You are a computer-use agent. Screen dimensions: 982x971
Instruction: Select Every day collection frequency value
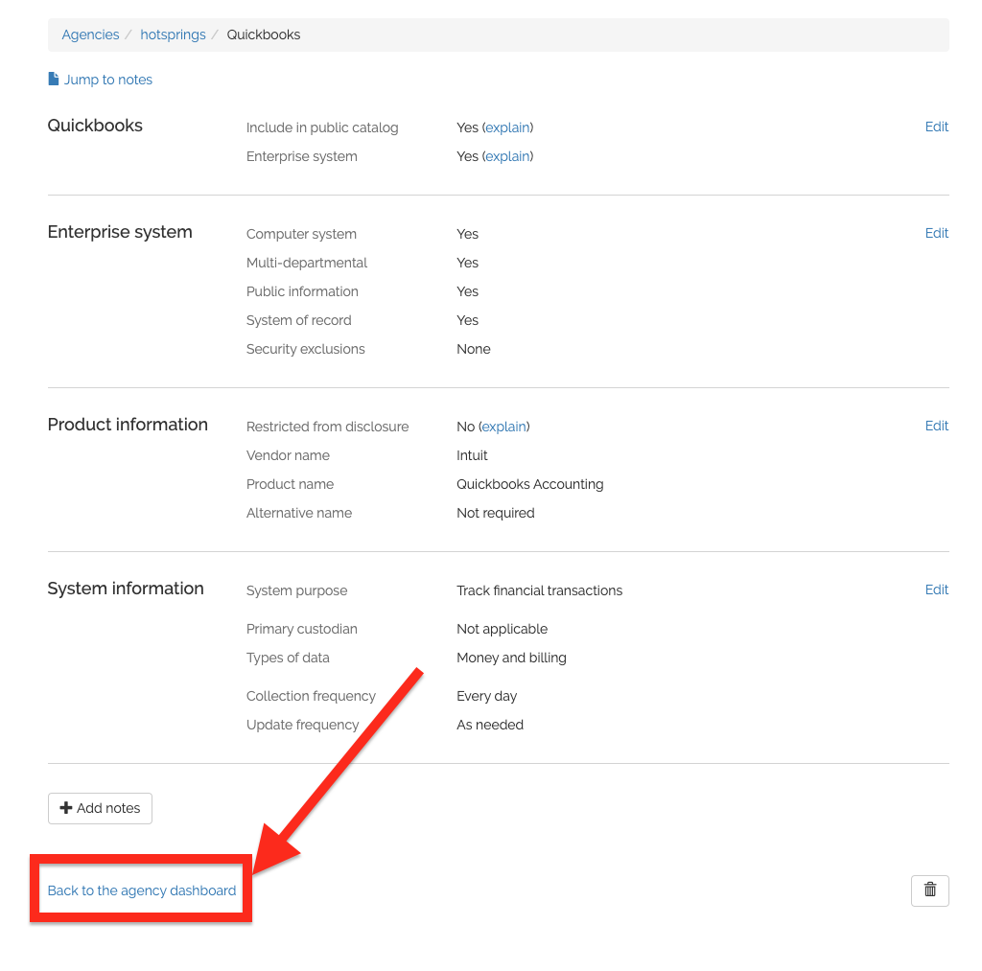coord(486,696)
